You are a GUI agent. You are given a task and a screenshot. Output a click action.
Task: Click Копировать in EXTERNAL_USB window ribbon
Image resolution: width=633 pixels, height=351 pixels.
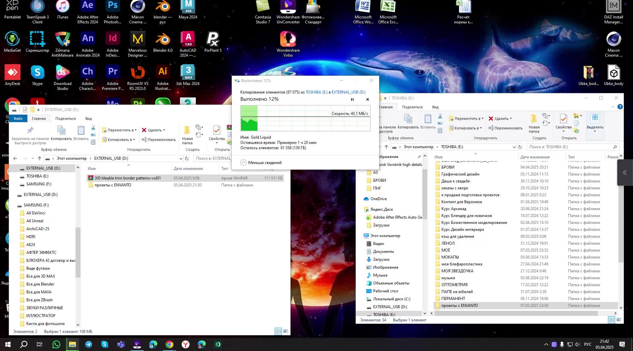point(61,133)
